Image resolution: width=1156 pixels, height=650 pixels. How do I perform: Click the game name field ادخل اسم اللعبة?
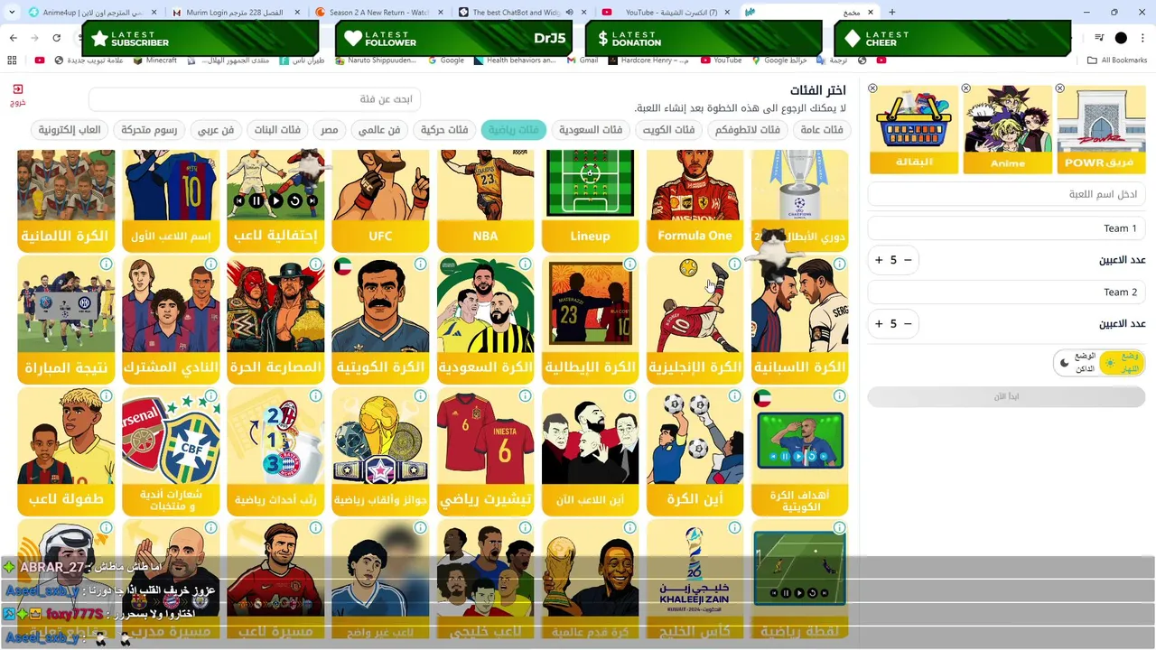[x=1006, y=194]
